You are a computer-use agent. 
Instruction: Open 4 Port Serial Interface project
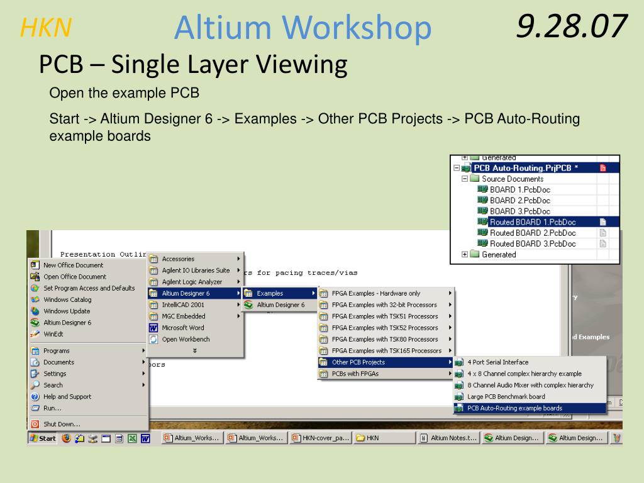[530, 363]
